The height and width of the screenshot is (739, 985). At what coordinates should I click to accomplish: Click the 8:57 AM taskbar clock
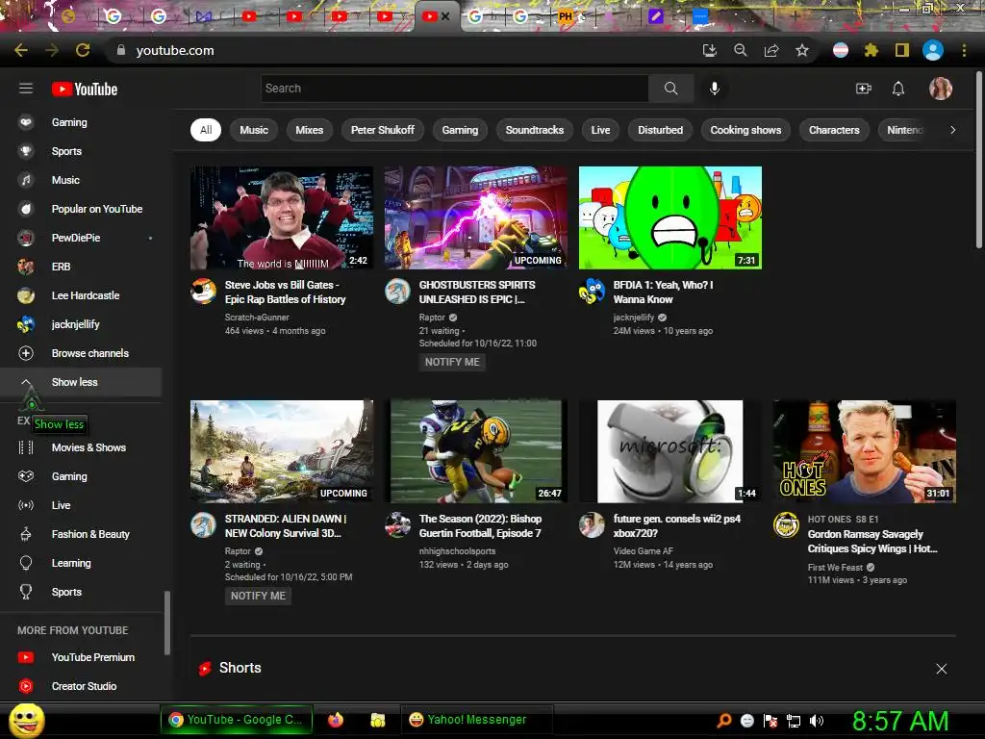point(900,721)
